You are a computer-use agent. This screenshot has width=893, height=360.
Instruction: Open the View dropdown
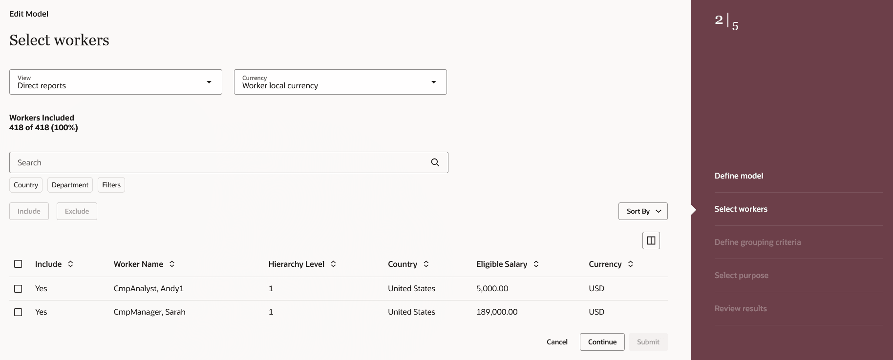pos(116,82)
